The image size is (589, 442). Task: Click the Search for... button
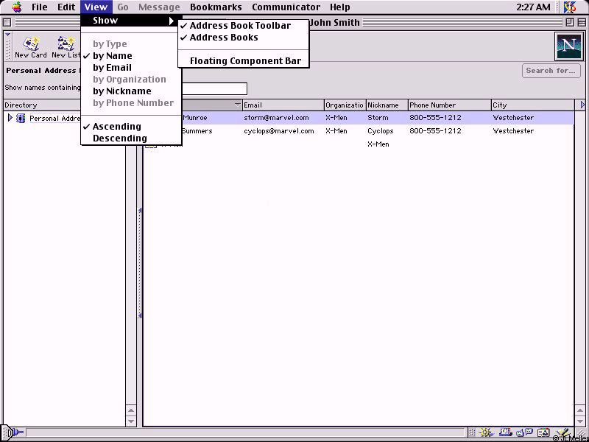click(x=551, y=71)
